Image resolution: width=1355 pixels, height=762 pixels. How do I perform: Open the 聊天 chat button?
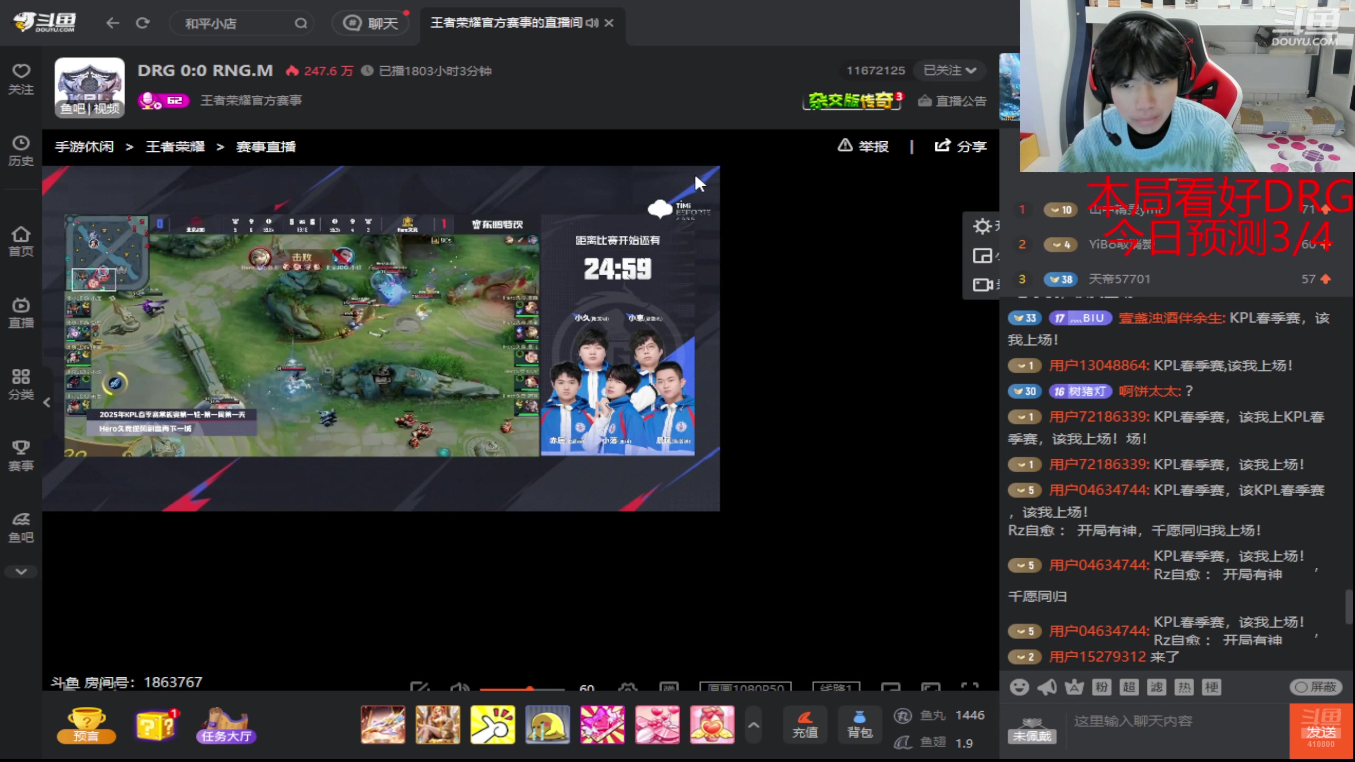tap(371, 23)
